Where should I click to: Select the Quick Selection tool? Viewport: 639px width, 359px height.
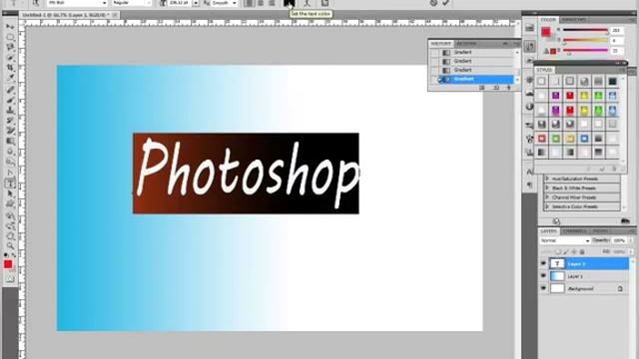[10, 58]
